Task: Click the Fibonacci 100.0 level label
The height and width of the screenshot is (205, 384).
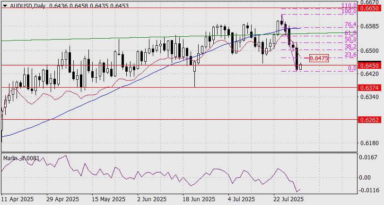Action: 349,11
